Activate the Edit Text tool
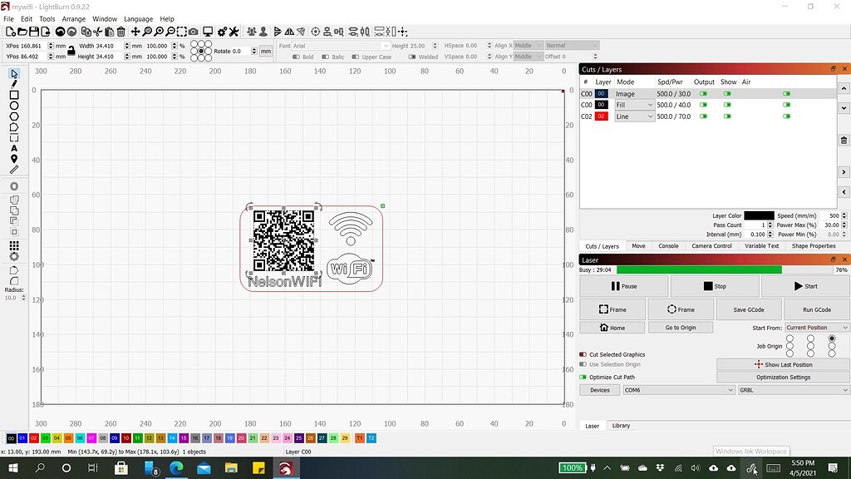The width and height of the screenshot is (851, 479). click(x=13, y=146)
